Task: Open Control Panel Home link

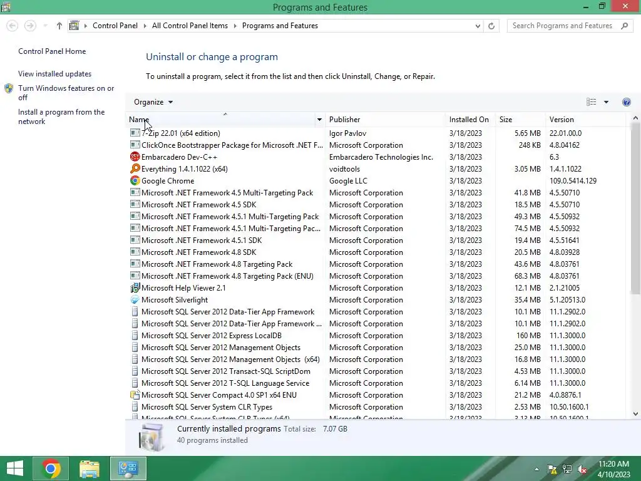Action: [x=52, y=51]
